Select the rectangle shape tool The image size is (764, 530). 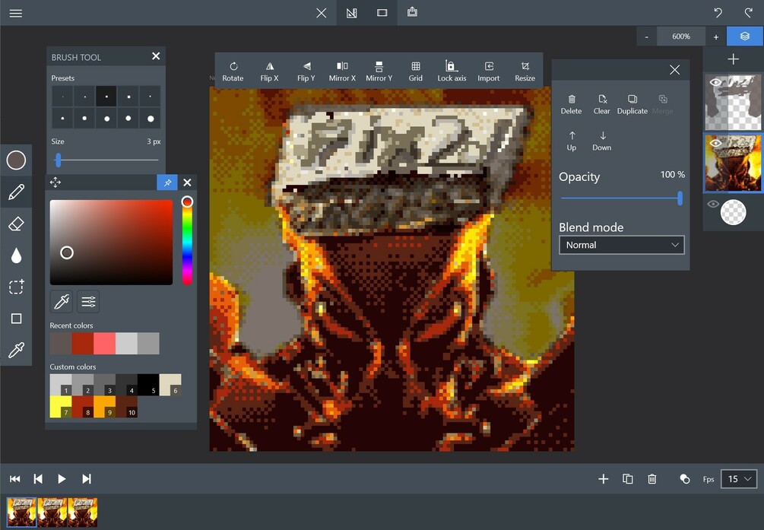[x=16, y=319]
